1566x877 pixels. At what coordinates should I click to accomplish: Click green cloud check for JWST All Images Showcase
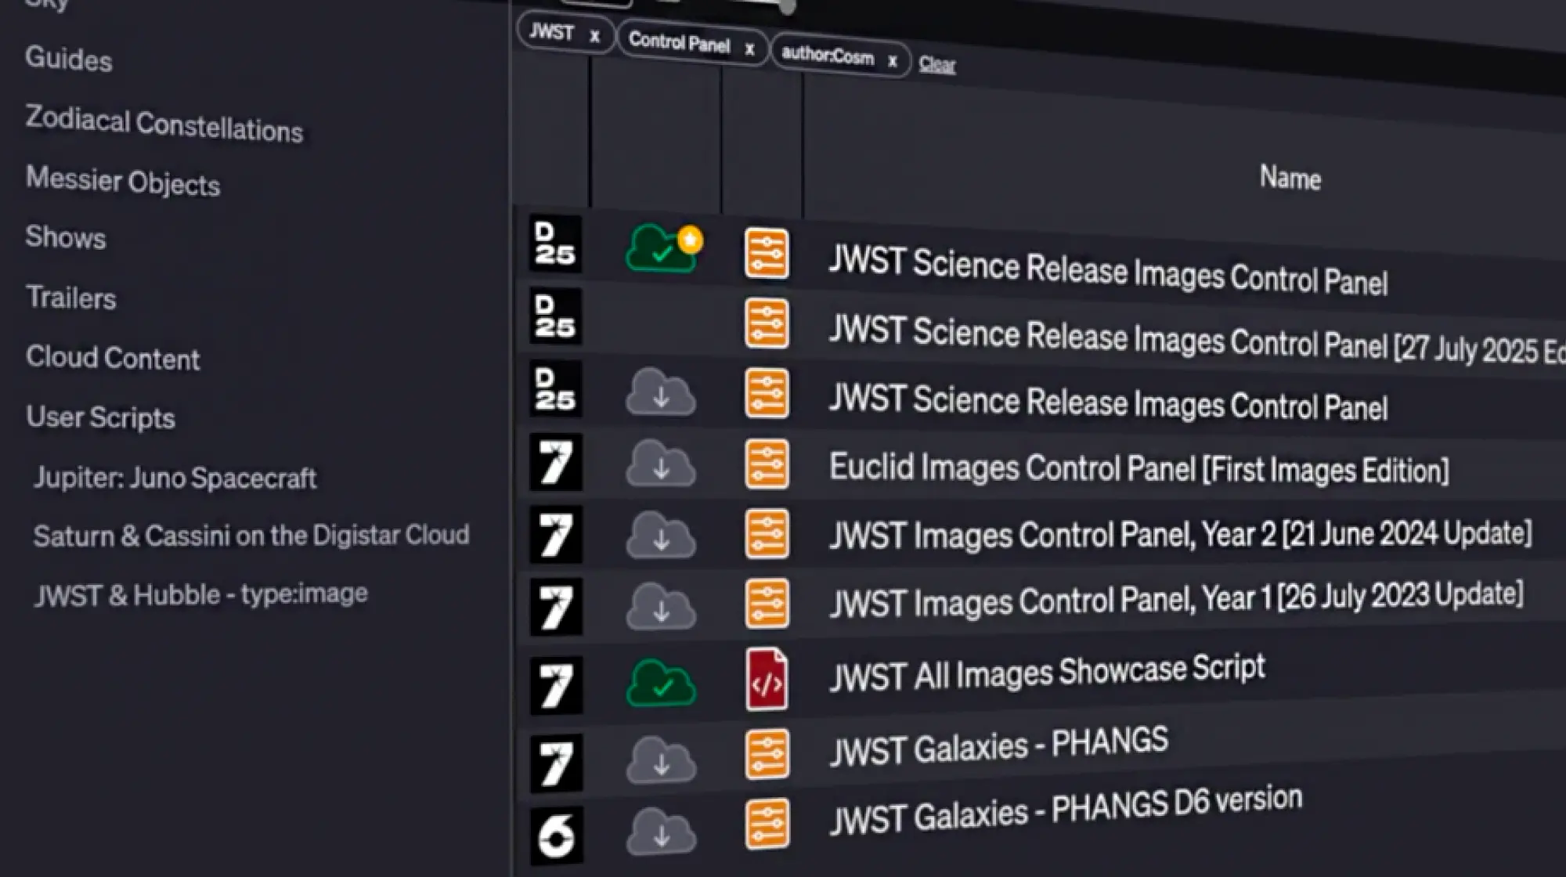click(660, 684)
